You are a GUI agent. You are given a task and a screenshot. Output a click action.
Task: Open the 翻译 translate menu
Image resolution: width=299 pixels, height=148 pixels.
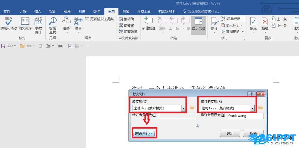[67, 25]
